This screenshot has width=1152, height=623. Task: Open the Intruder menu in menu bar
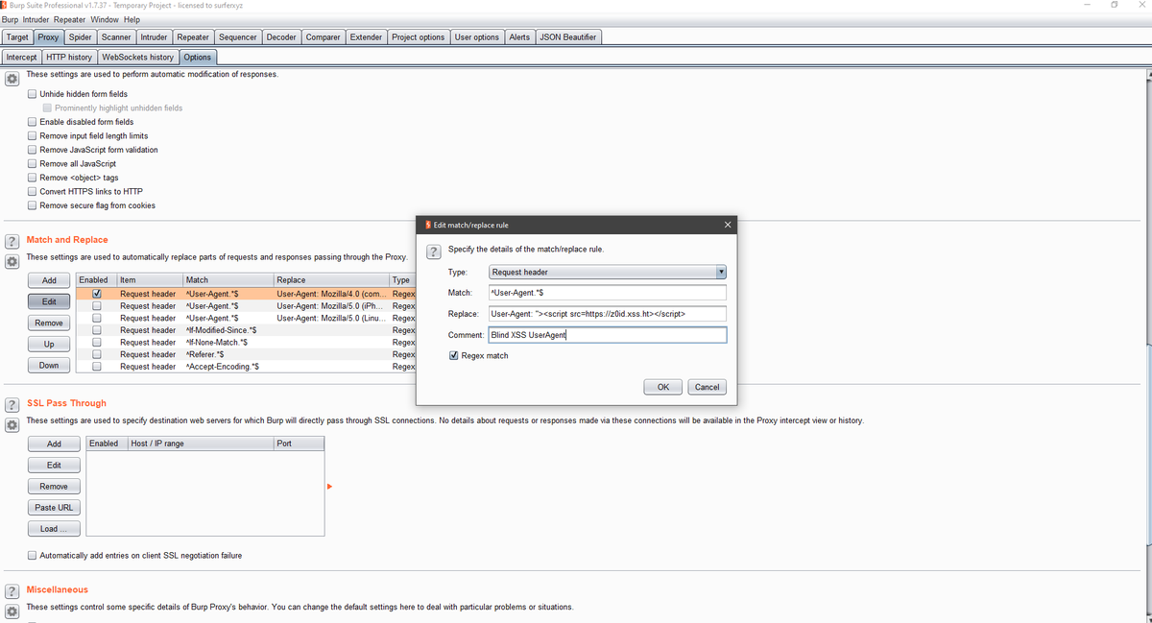[37, 19]
